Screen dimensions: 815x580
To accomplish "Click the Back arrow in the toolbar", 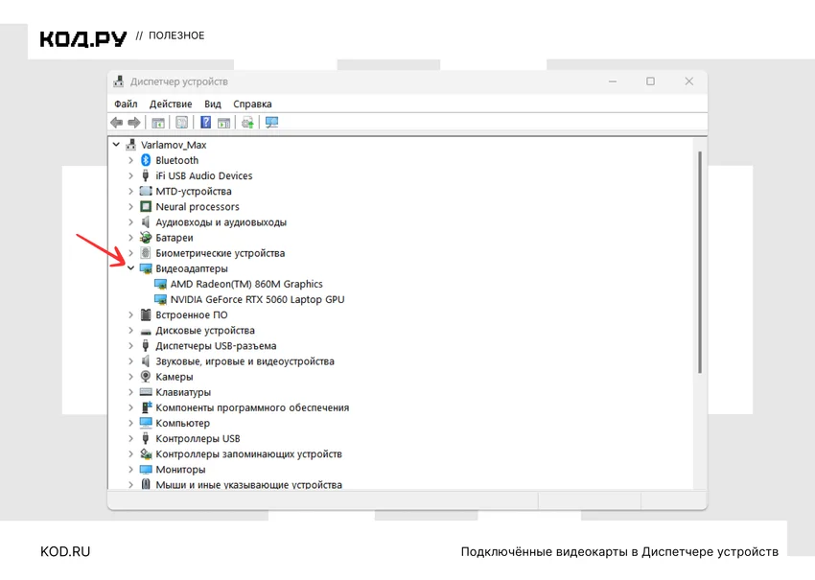I will [x=116, y=123].
